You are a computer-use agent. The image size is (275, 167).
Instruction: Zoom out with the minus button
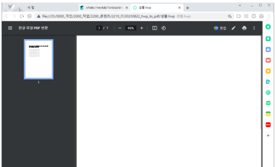(120, 28)
